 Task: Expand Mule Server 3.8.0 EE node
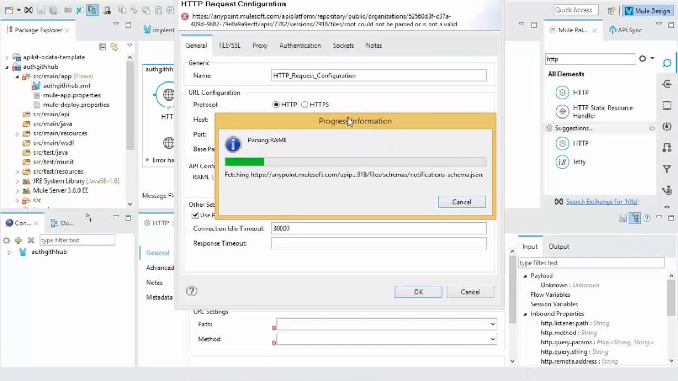pos(17,190)
